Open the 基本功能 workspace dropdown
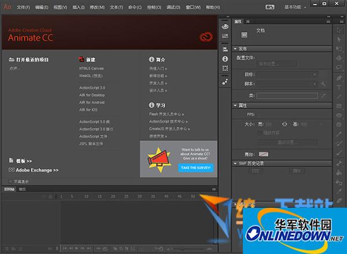This screenshot has width=347, height=254. 295,7
